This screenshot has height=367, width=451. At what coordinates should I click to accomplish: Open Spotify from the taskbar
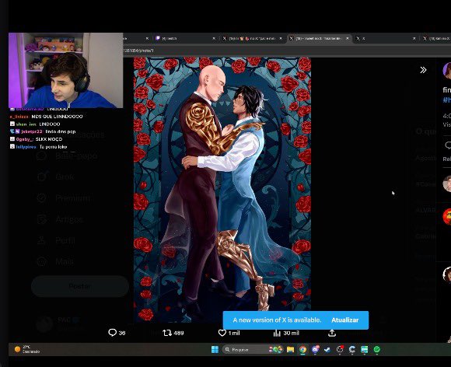377,349
